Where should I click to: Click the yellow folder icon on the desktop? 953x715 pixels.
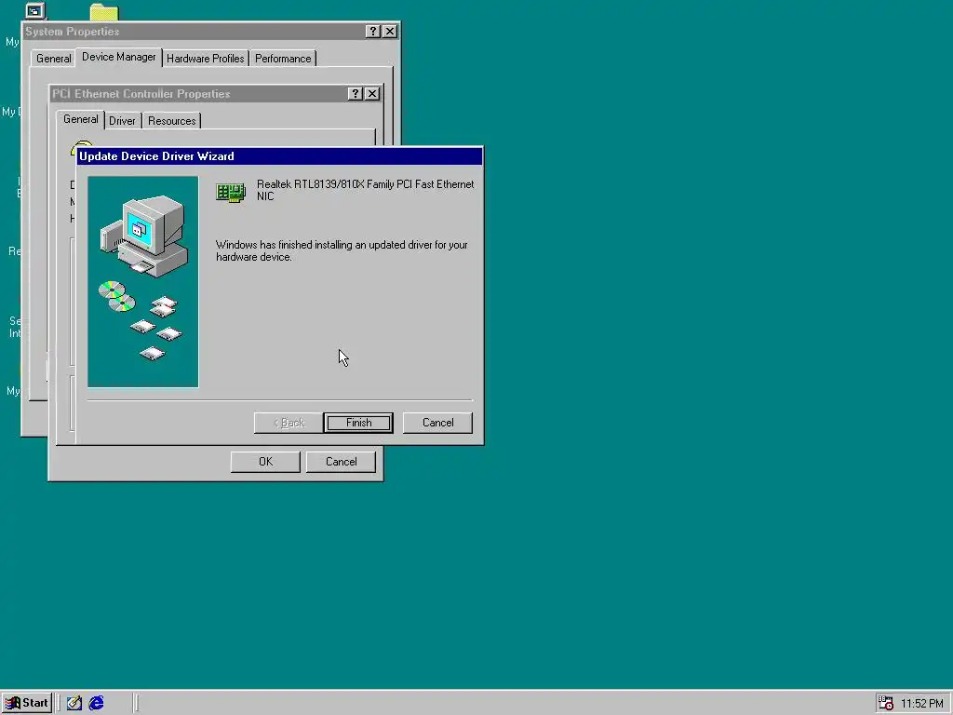[104, 12]
